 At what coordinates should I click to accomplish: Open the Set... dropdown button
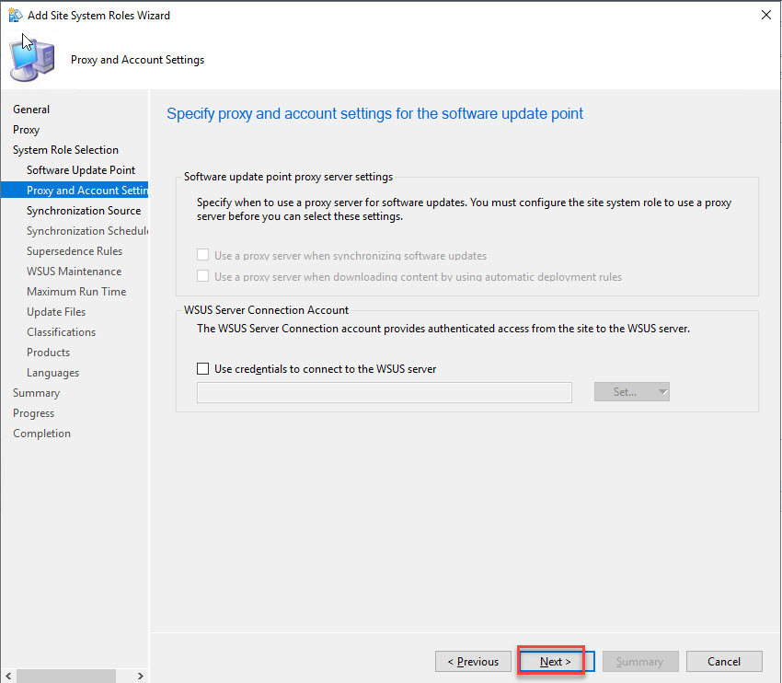point(632,392)
